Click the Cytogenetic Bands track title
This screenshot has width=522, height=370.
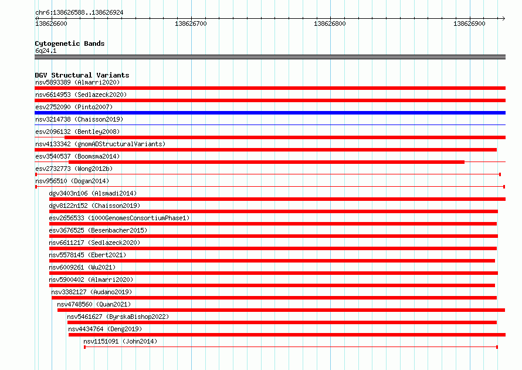(70, 43)
